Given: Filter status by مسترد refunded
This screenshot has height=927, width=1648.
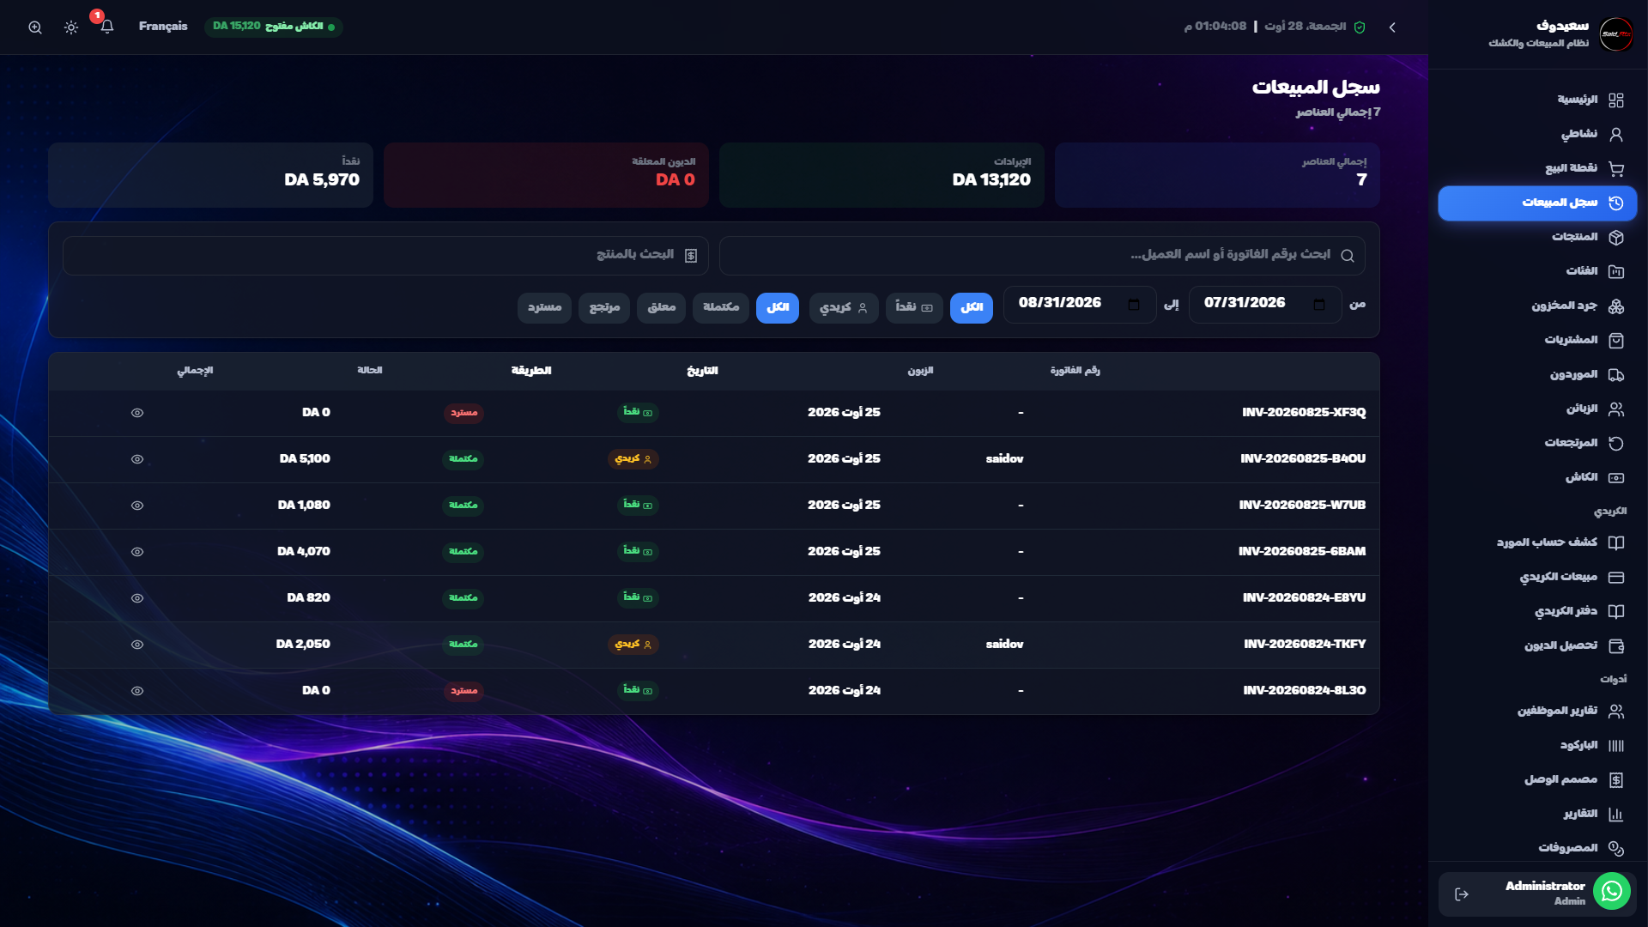Looking at the screenshot, I should click(545, 308).
